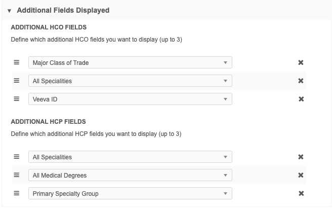333x208 pixels.
Task: Remove the Major Class of Trade field
Action: pos(301,62)
